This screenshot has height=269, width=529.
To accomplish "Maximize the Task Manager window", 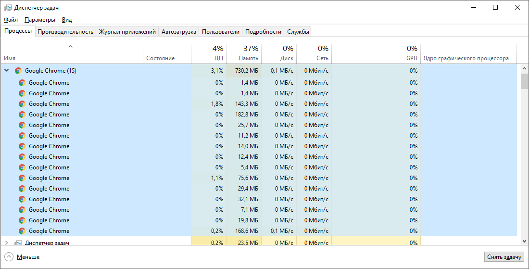I will (495, 7).
